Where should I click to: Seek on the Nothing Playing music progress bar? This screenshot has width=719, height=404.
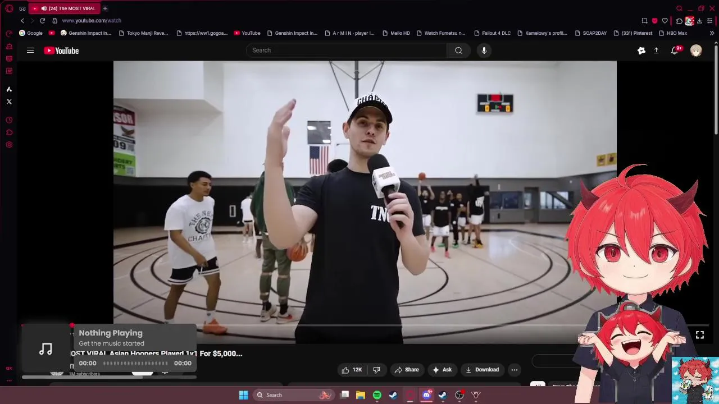tap(135, 364)
